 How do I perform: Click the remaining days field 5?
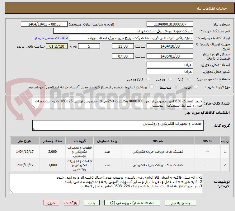(x=89, y=46)
